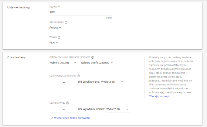Screen dimensions: 207x127
Task: Open the Polska service area dropdown
Action: pyautogui.click(x=56, y=28)
